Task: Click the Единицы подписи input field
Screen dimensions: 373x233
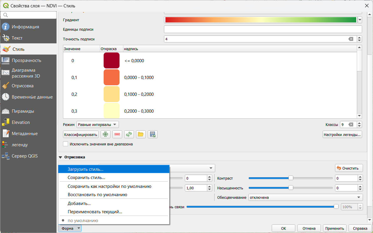Action: 262,29
